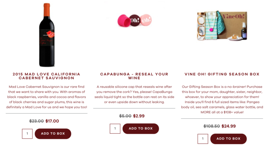Click the Mad Love wine bottle image
Viewport: 271px width, 147px height.
point(47,35)
